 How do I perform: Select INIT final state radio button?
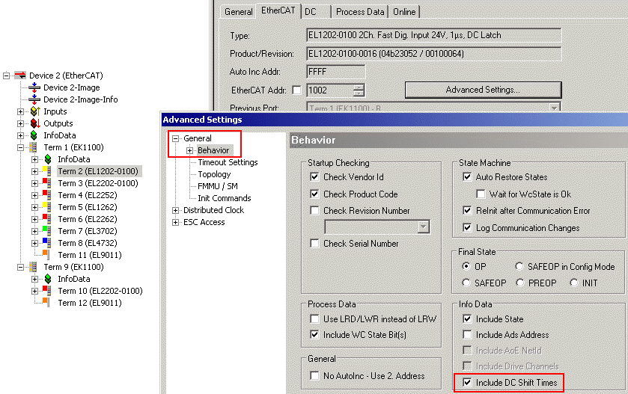pos(574,283)
